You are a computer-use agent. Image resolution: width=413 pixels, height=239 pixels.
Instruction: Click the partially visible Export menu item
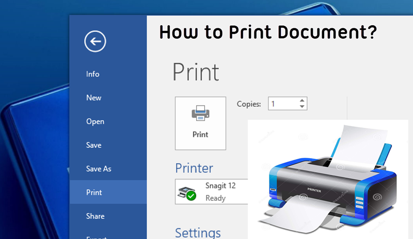click(x=96, y=237)
